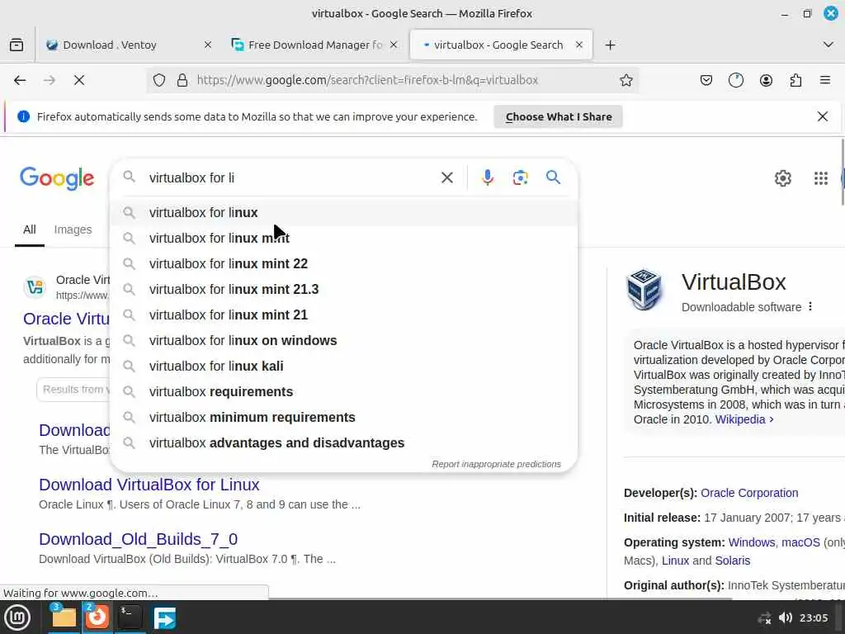Close the Download Ventoy tab
This screenshot has width=845, height=634.
(x=207, y=45)
